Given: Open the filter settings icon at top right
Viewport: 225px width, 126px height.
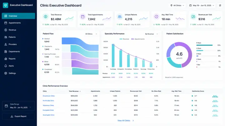Looking at the screenshot, I should coord(220,5).
